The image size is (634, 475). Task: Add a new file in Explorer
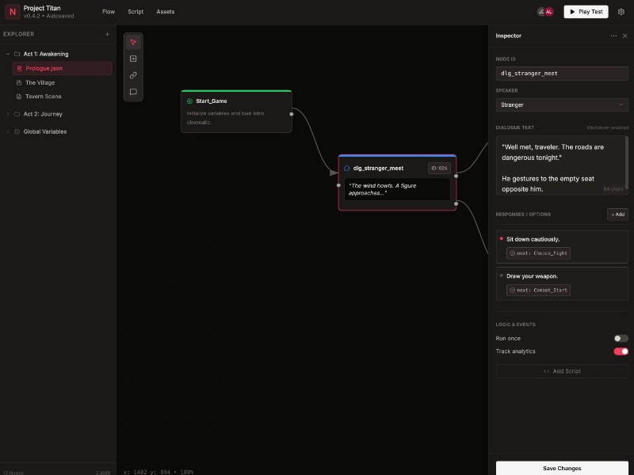pyautogui.click(x=108, y=34)
